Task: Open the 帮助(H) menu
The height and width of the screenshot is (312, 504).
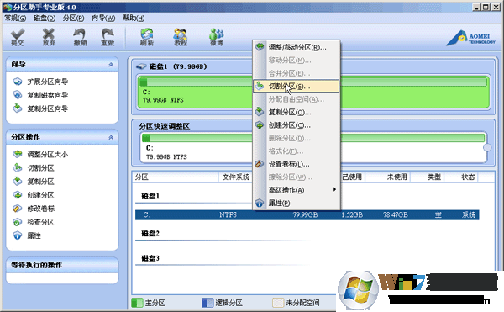Action: (134, 18)
